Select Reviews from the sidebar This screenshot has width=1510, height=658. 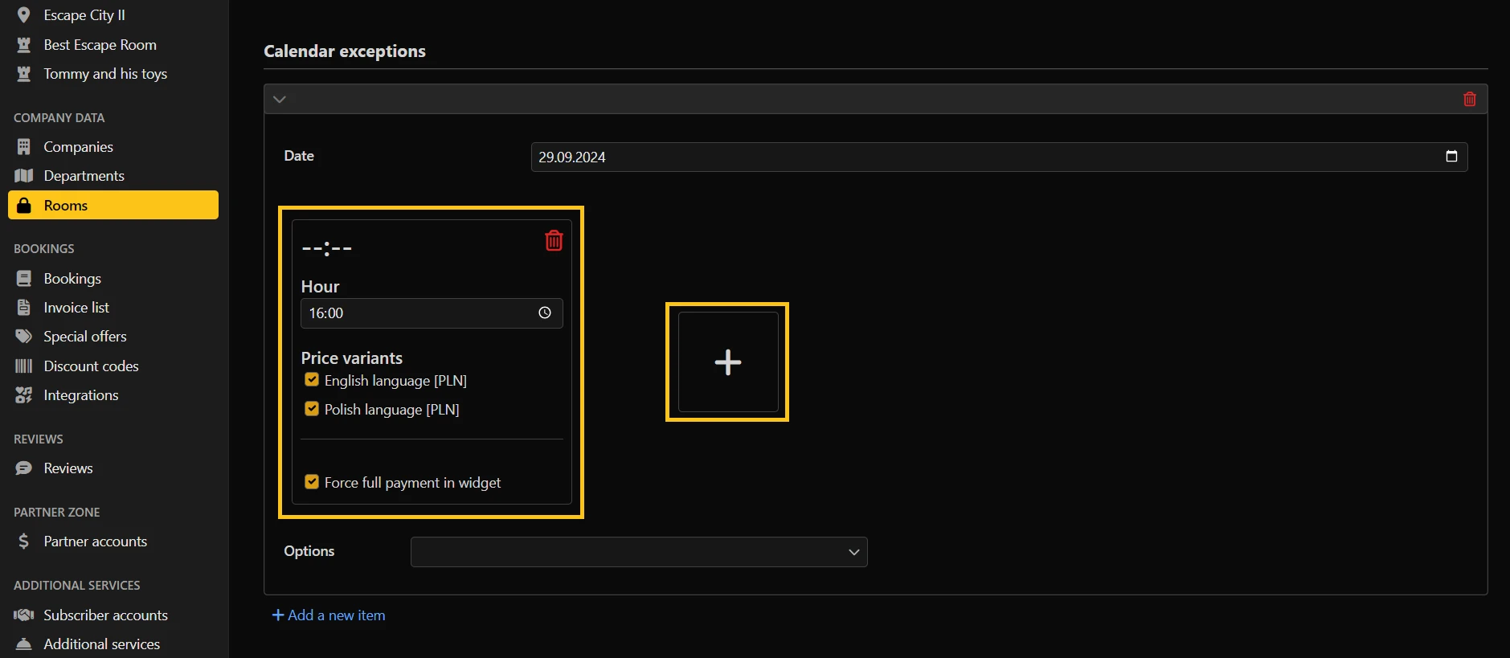click(68, 468)
